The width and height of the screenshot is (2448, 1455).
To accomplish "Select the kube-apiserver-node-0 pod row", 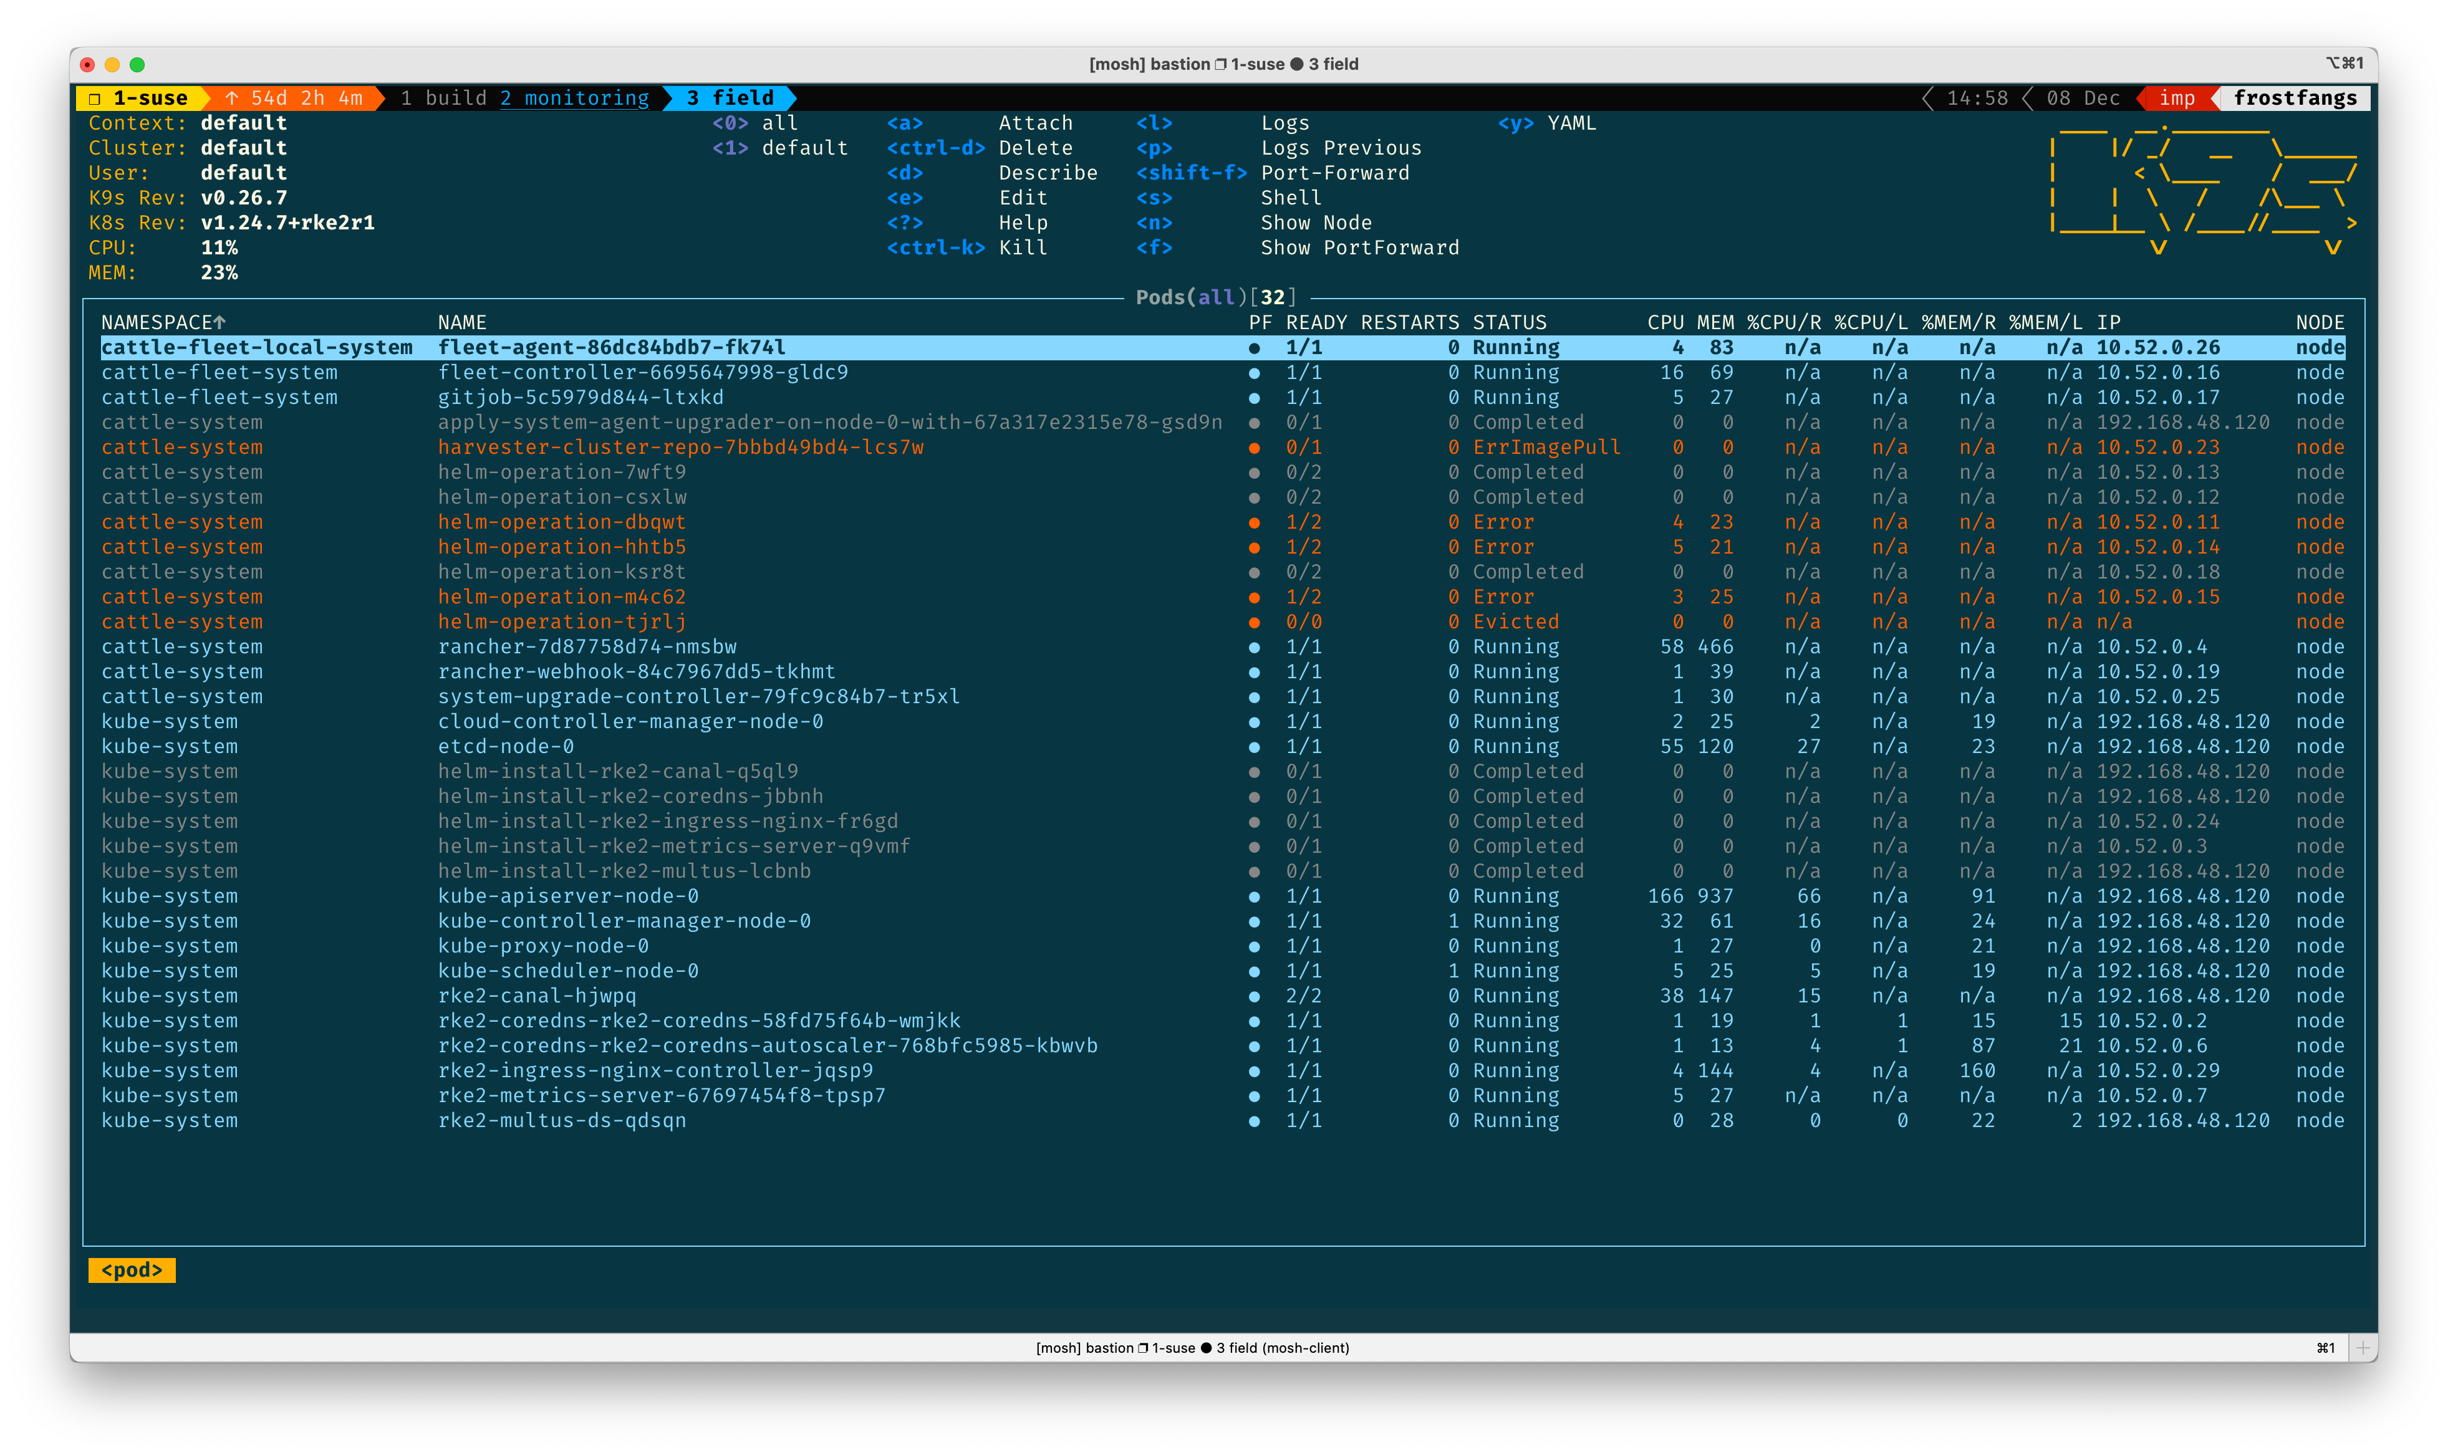I will coord(567,896).
